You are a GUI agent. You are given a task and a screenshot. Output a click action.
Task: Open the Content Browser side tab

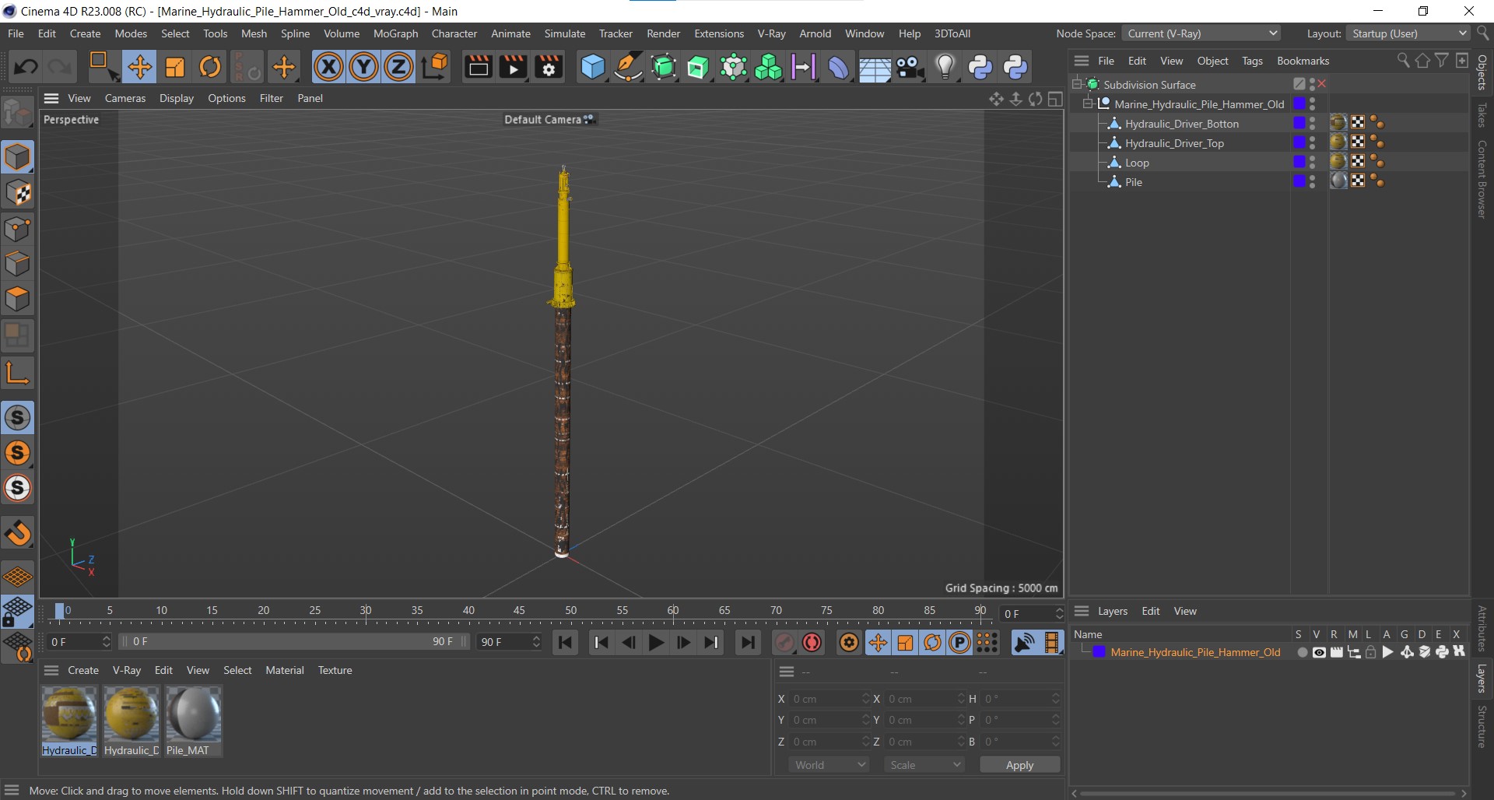[x=1482, y=179]
